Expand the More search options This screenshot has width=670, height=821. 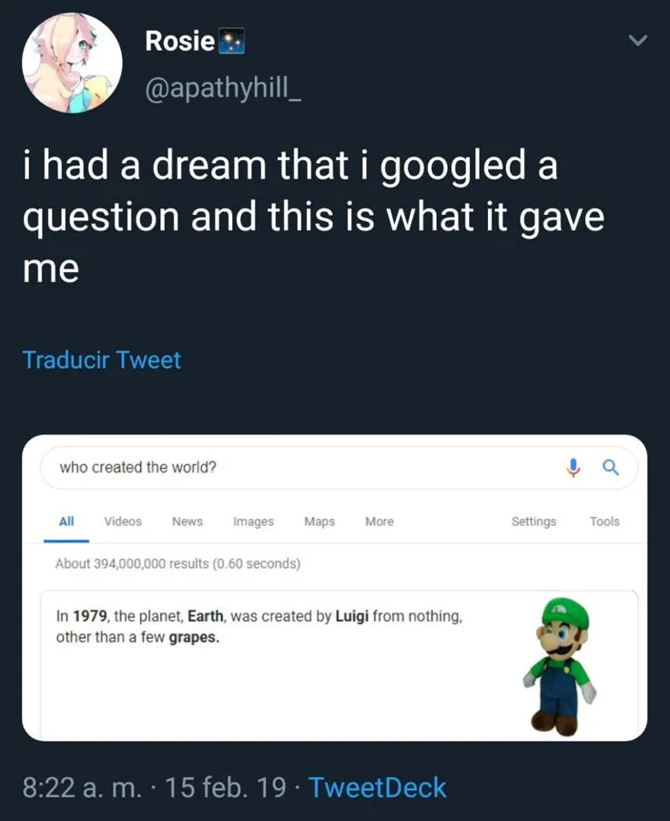click(x=380, y=522)
